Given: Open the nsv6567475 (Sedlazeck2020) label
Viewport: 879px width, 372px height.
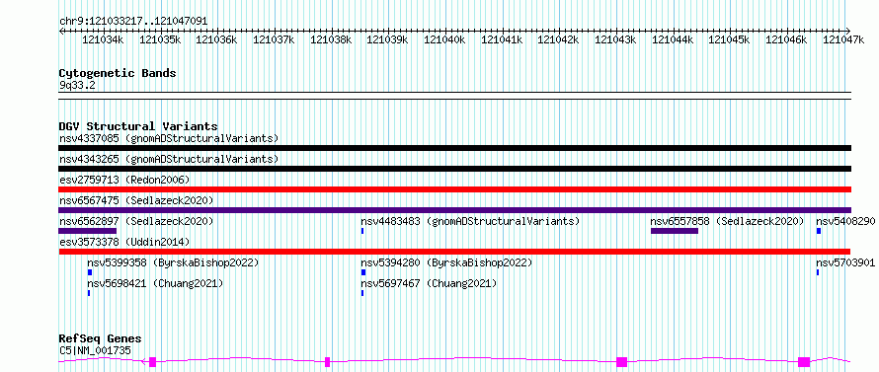Looking at the screenshot, I should [x=136, y=200].
